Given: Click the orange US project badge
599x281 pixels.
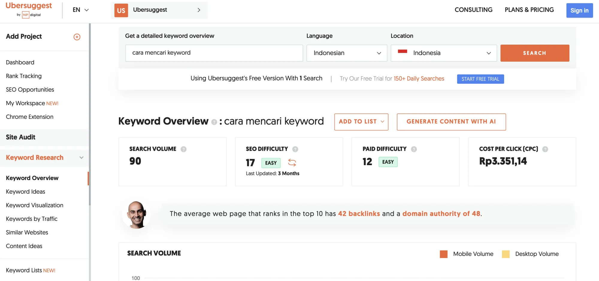Looking at the screenshot, I should click(121, 10).
